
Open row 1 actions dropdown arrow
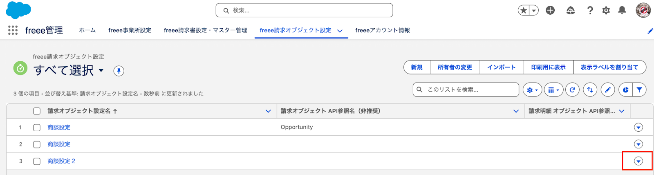(638, 128)
